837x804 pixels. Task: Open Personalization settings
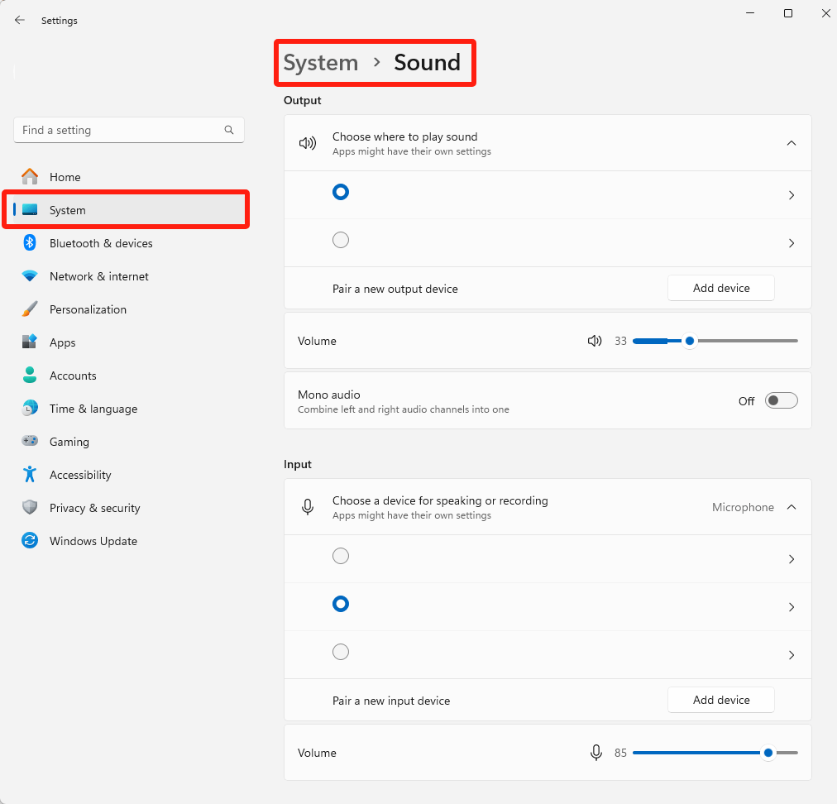[129, 309]
